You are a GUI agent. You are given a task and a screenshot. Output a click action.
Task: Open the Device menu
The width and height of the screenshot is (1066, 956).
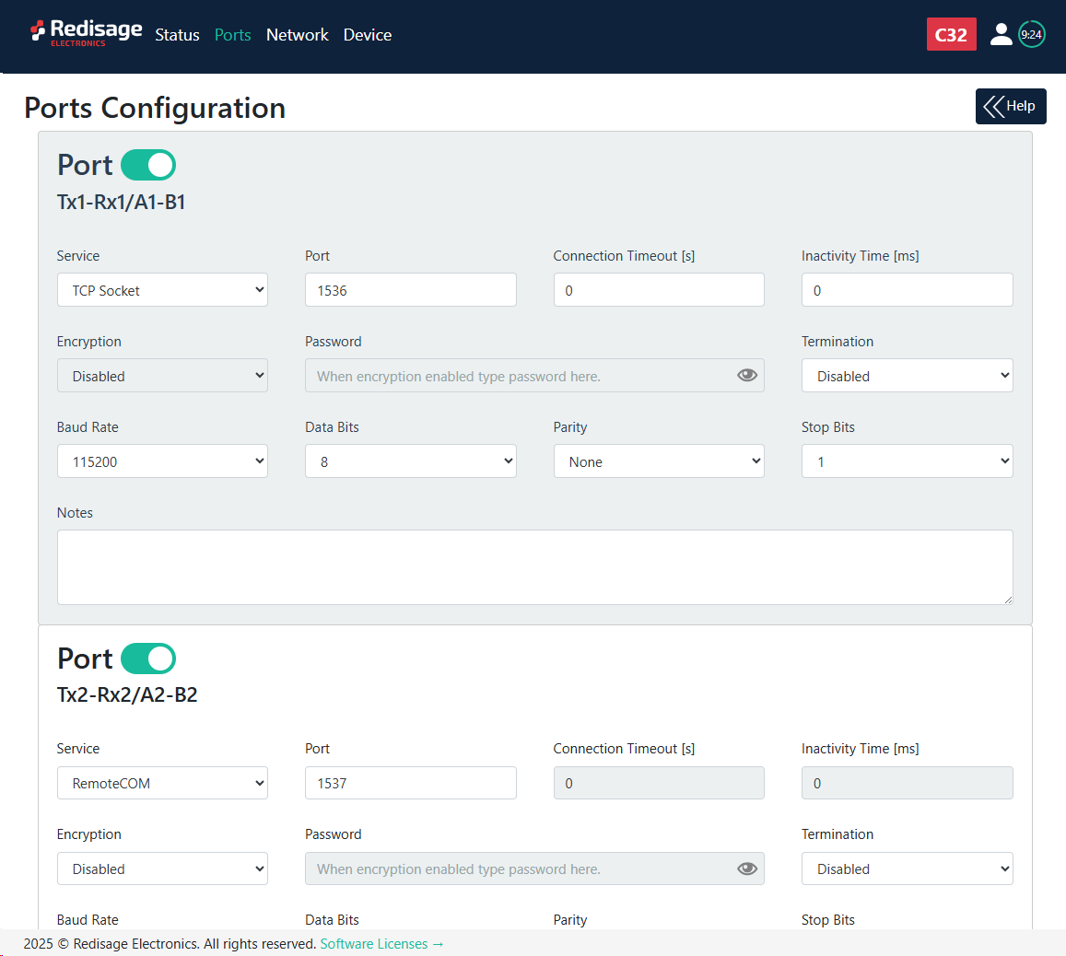tap(368, 35)
